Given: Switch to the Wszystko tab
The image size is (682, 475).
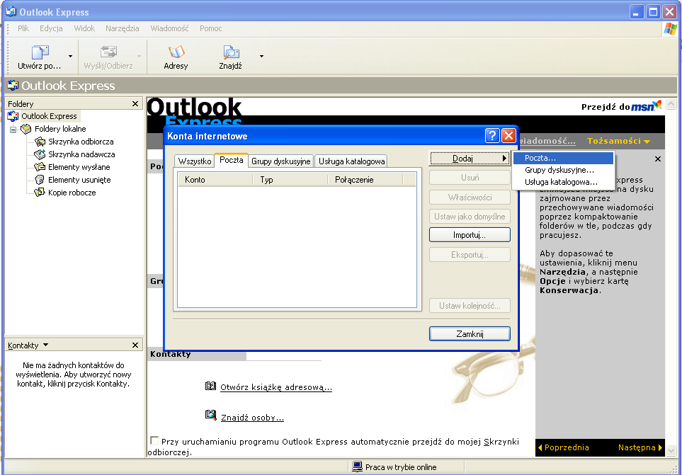Looking at the screenshot, I should click(195, 161).
